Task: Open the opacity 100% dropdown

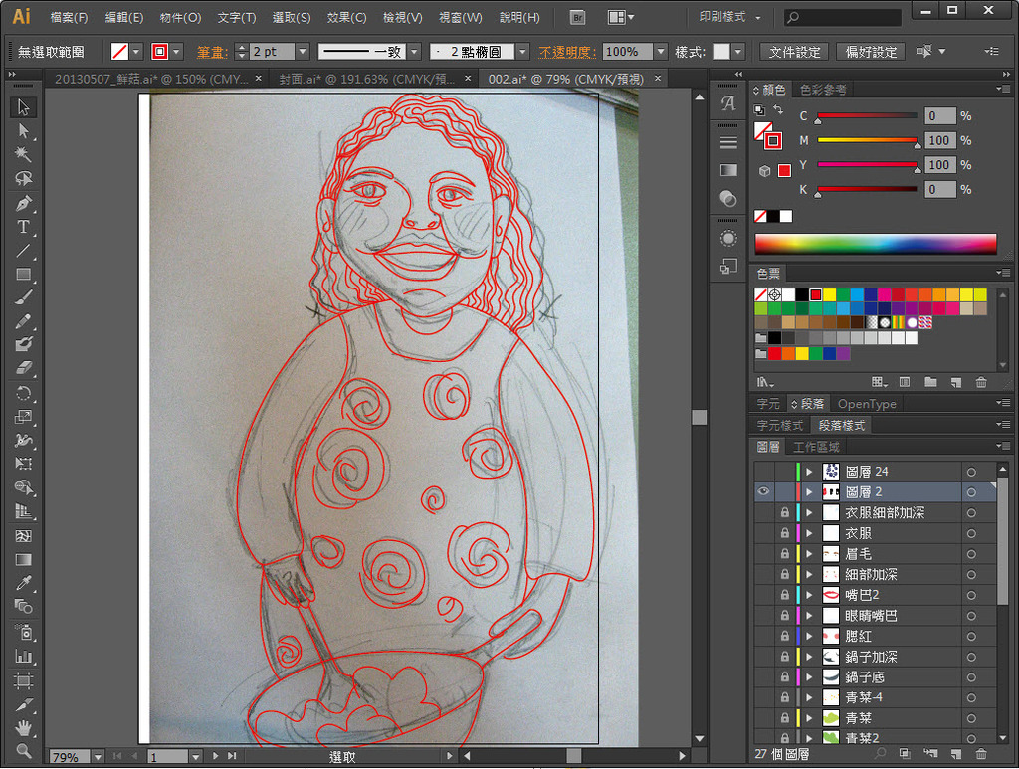Action: click(661, 52)
